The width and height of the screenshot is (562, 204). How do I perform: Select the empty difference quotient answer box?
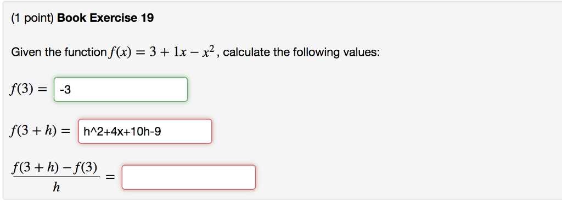[x=189, y=177]
